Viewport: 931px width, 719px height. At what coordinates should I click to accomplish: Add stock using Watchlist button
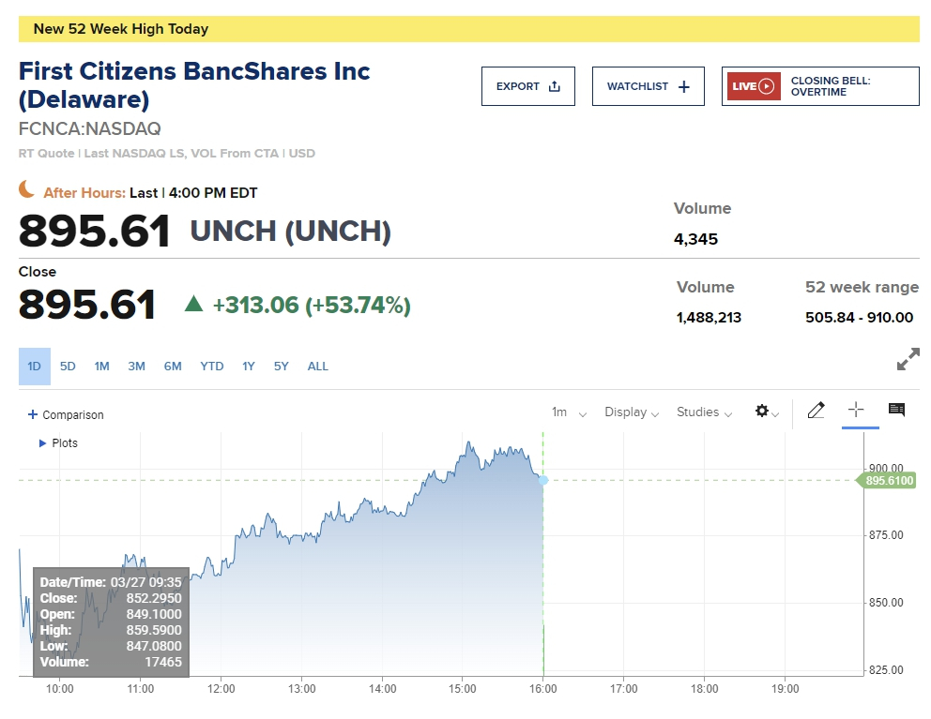pyautogui.click(x=648, y=86)
